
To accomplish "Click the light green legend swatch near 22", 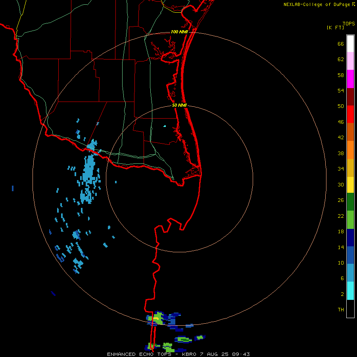I will pos(350,220).
